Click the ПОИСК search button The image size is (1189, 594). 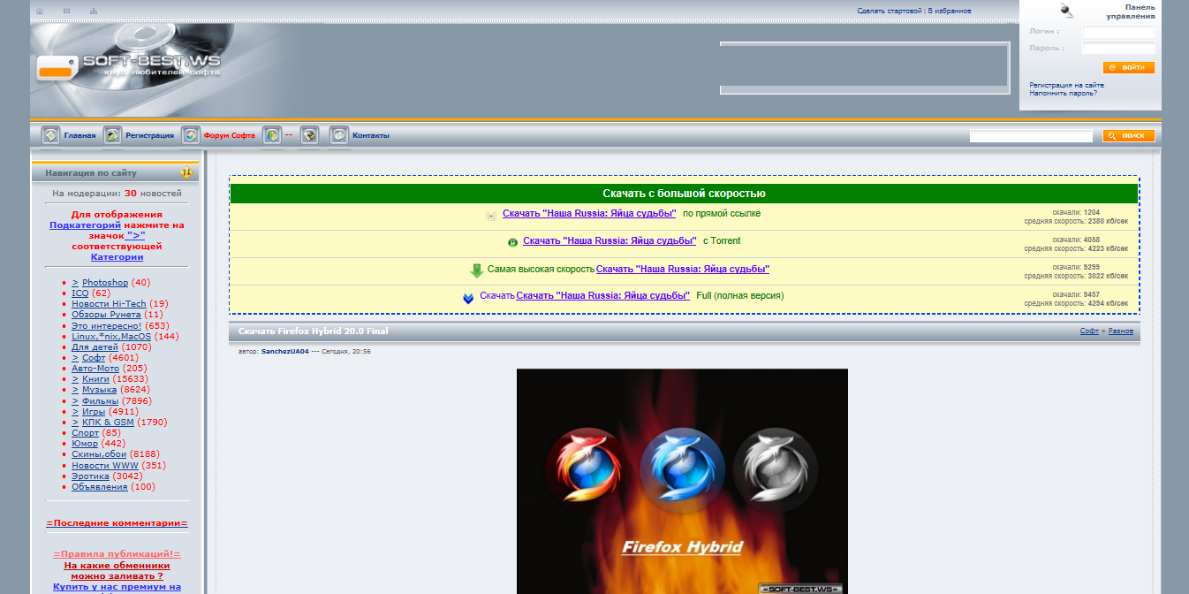(1128, 135)
